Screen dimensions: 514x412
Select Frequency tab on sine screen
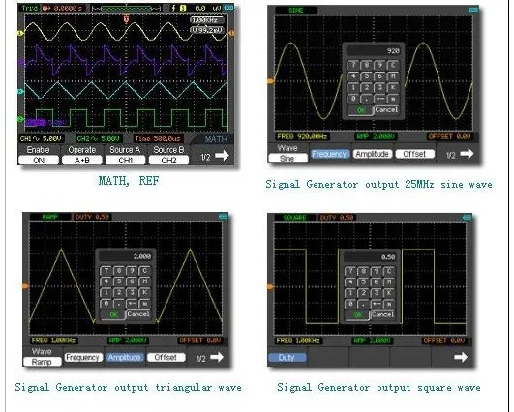[x=329, y=154]
